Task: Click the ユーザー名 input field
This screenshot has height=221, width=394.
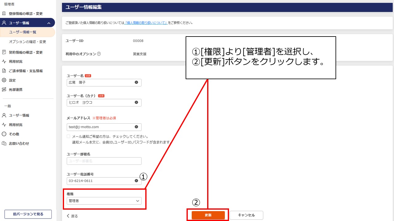Action: pyautogui.click(x=104, y=82)
